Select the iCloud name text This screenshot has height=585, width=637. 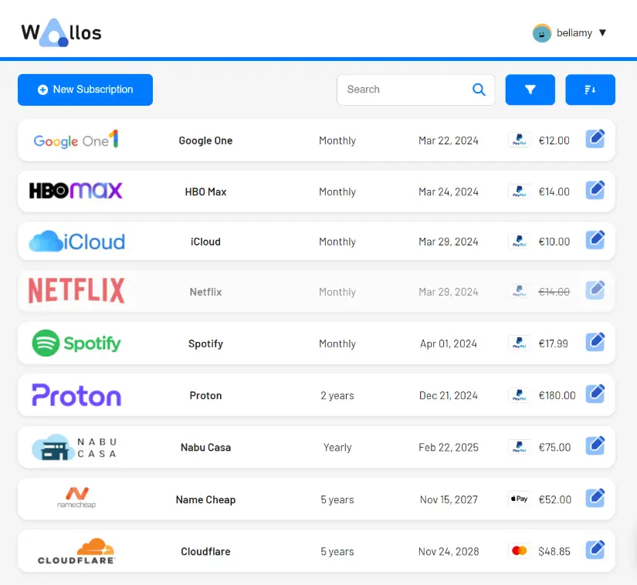205,242
